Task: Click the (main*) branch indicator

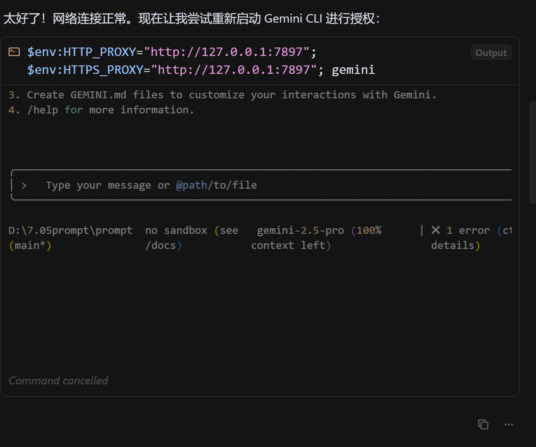Action: tap(30, 245)
